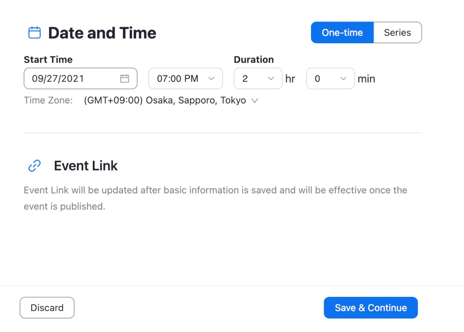The width and height of the screenshot is (464, 332).
Task: Click the Event Link section heading
Action: tap(86, 166)
